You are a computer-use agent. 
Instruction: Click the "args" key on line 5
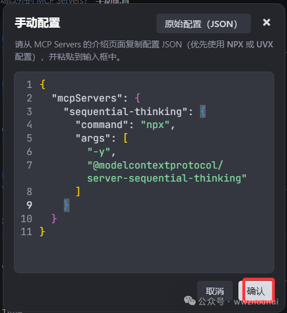tap(93, 138)
